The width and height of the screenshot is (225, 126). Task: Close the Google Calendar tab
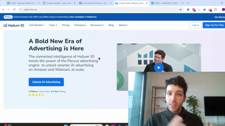pyautogui.click(x=75, y=3)
